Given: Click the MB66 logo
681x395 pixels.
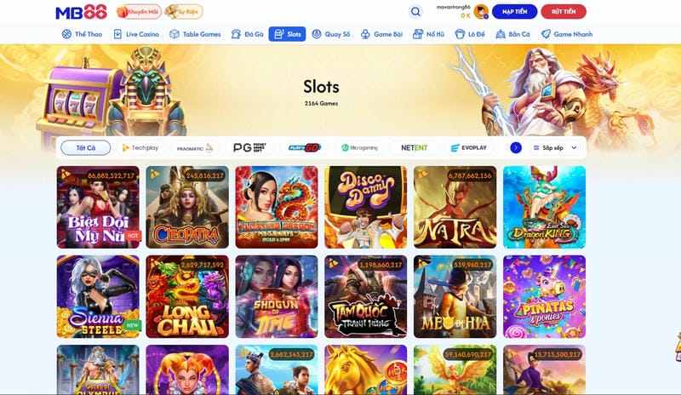Looking at the screenshot, I should (81, 12).
